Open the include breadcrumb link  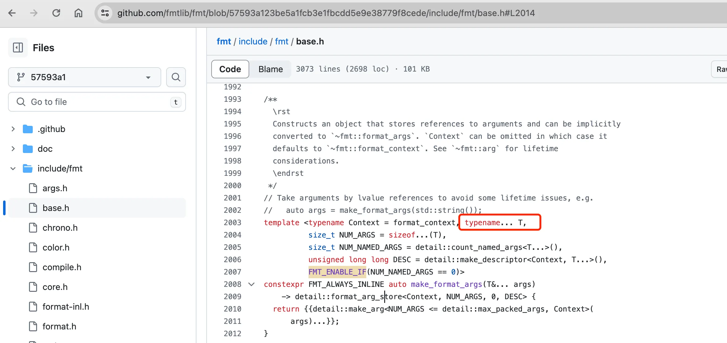point(253,41)
